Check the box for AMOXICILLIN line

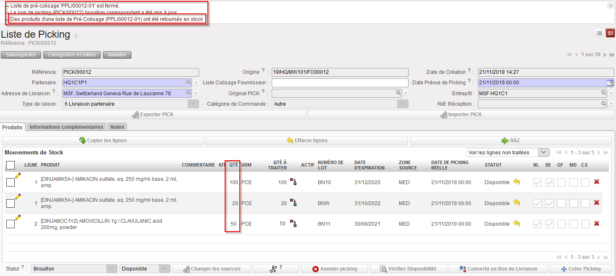click(x=10, y=224)
